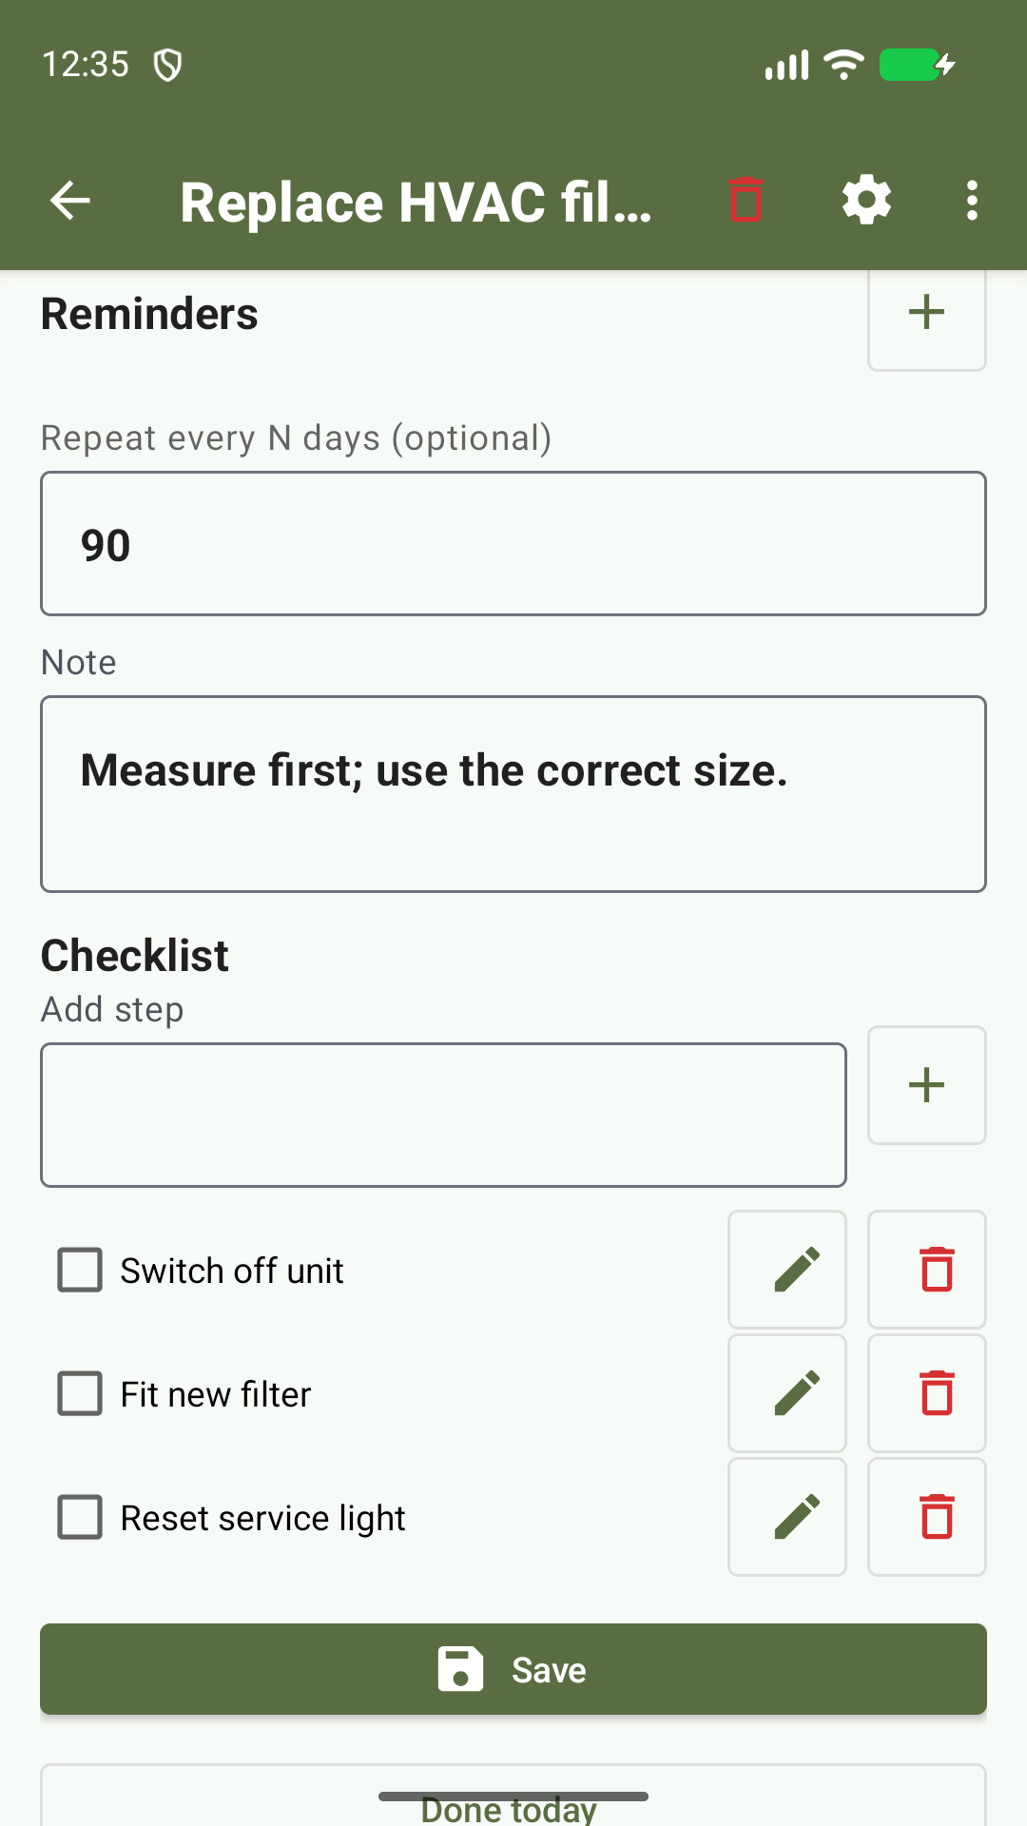Focus the Repeat every N days field

tap(513, 544)
